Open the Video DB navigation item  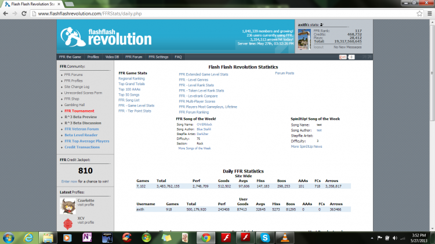pos(112,57)
